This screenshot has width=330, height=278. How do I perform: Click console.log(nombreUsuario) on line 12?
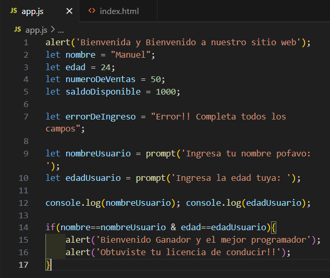pos(111,203)
